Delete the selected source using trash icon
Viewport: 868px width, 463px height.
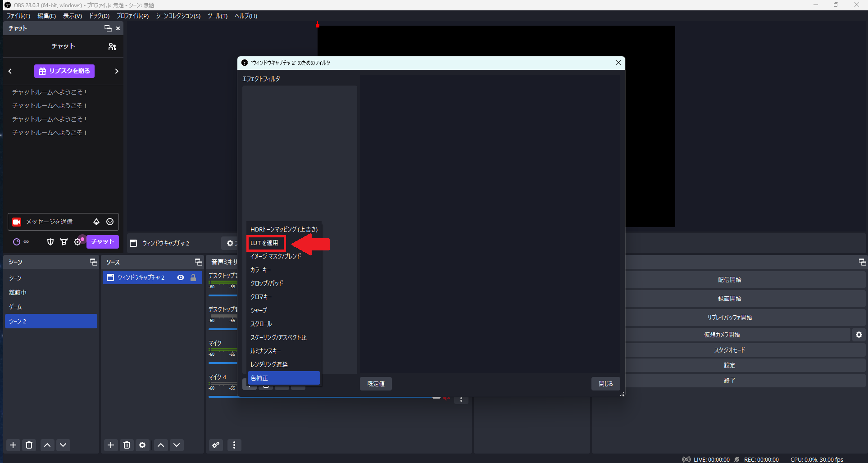127,445
